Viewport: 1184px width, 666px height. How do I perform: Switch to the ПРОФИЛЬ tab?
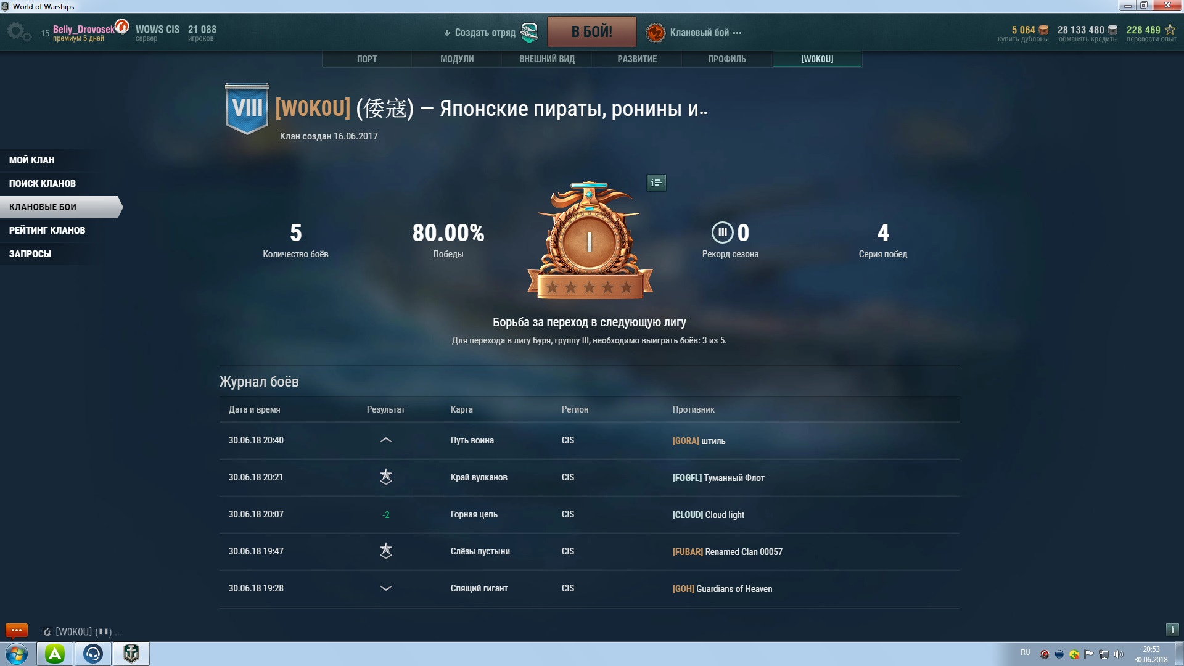[727, 59]
